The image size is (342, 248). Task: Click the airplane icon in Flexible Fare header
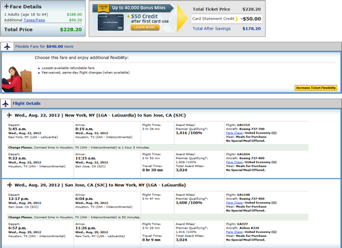(7, 47)
